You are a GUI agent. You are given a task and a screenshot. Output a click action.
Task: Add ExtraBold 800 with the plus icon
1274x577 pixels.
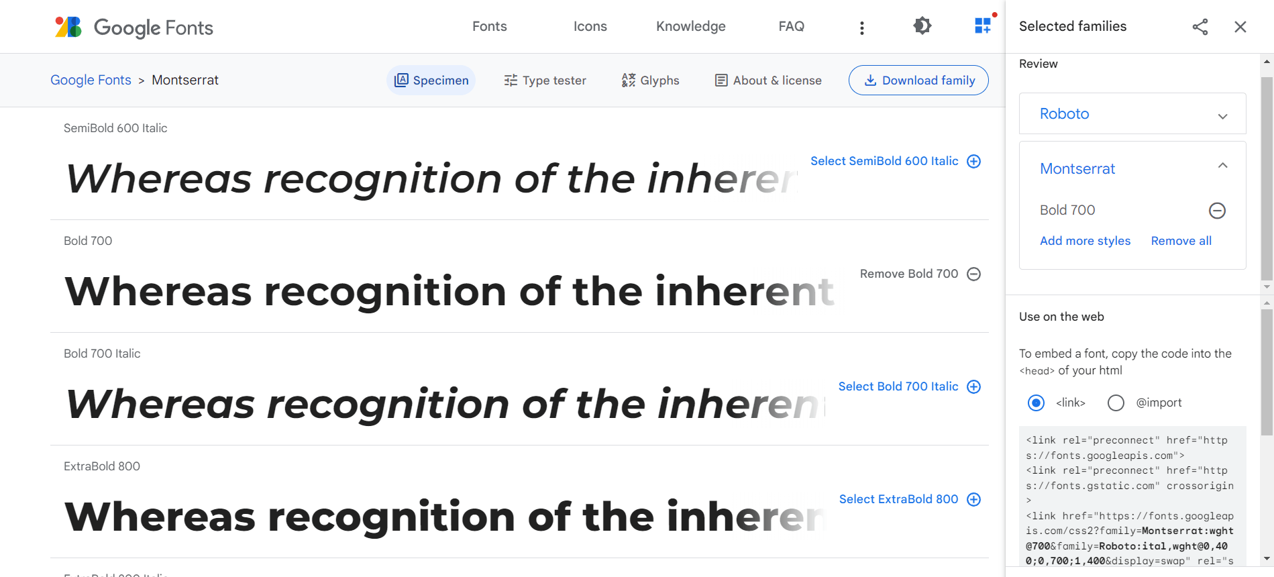click(974, 499)
